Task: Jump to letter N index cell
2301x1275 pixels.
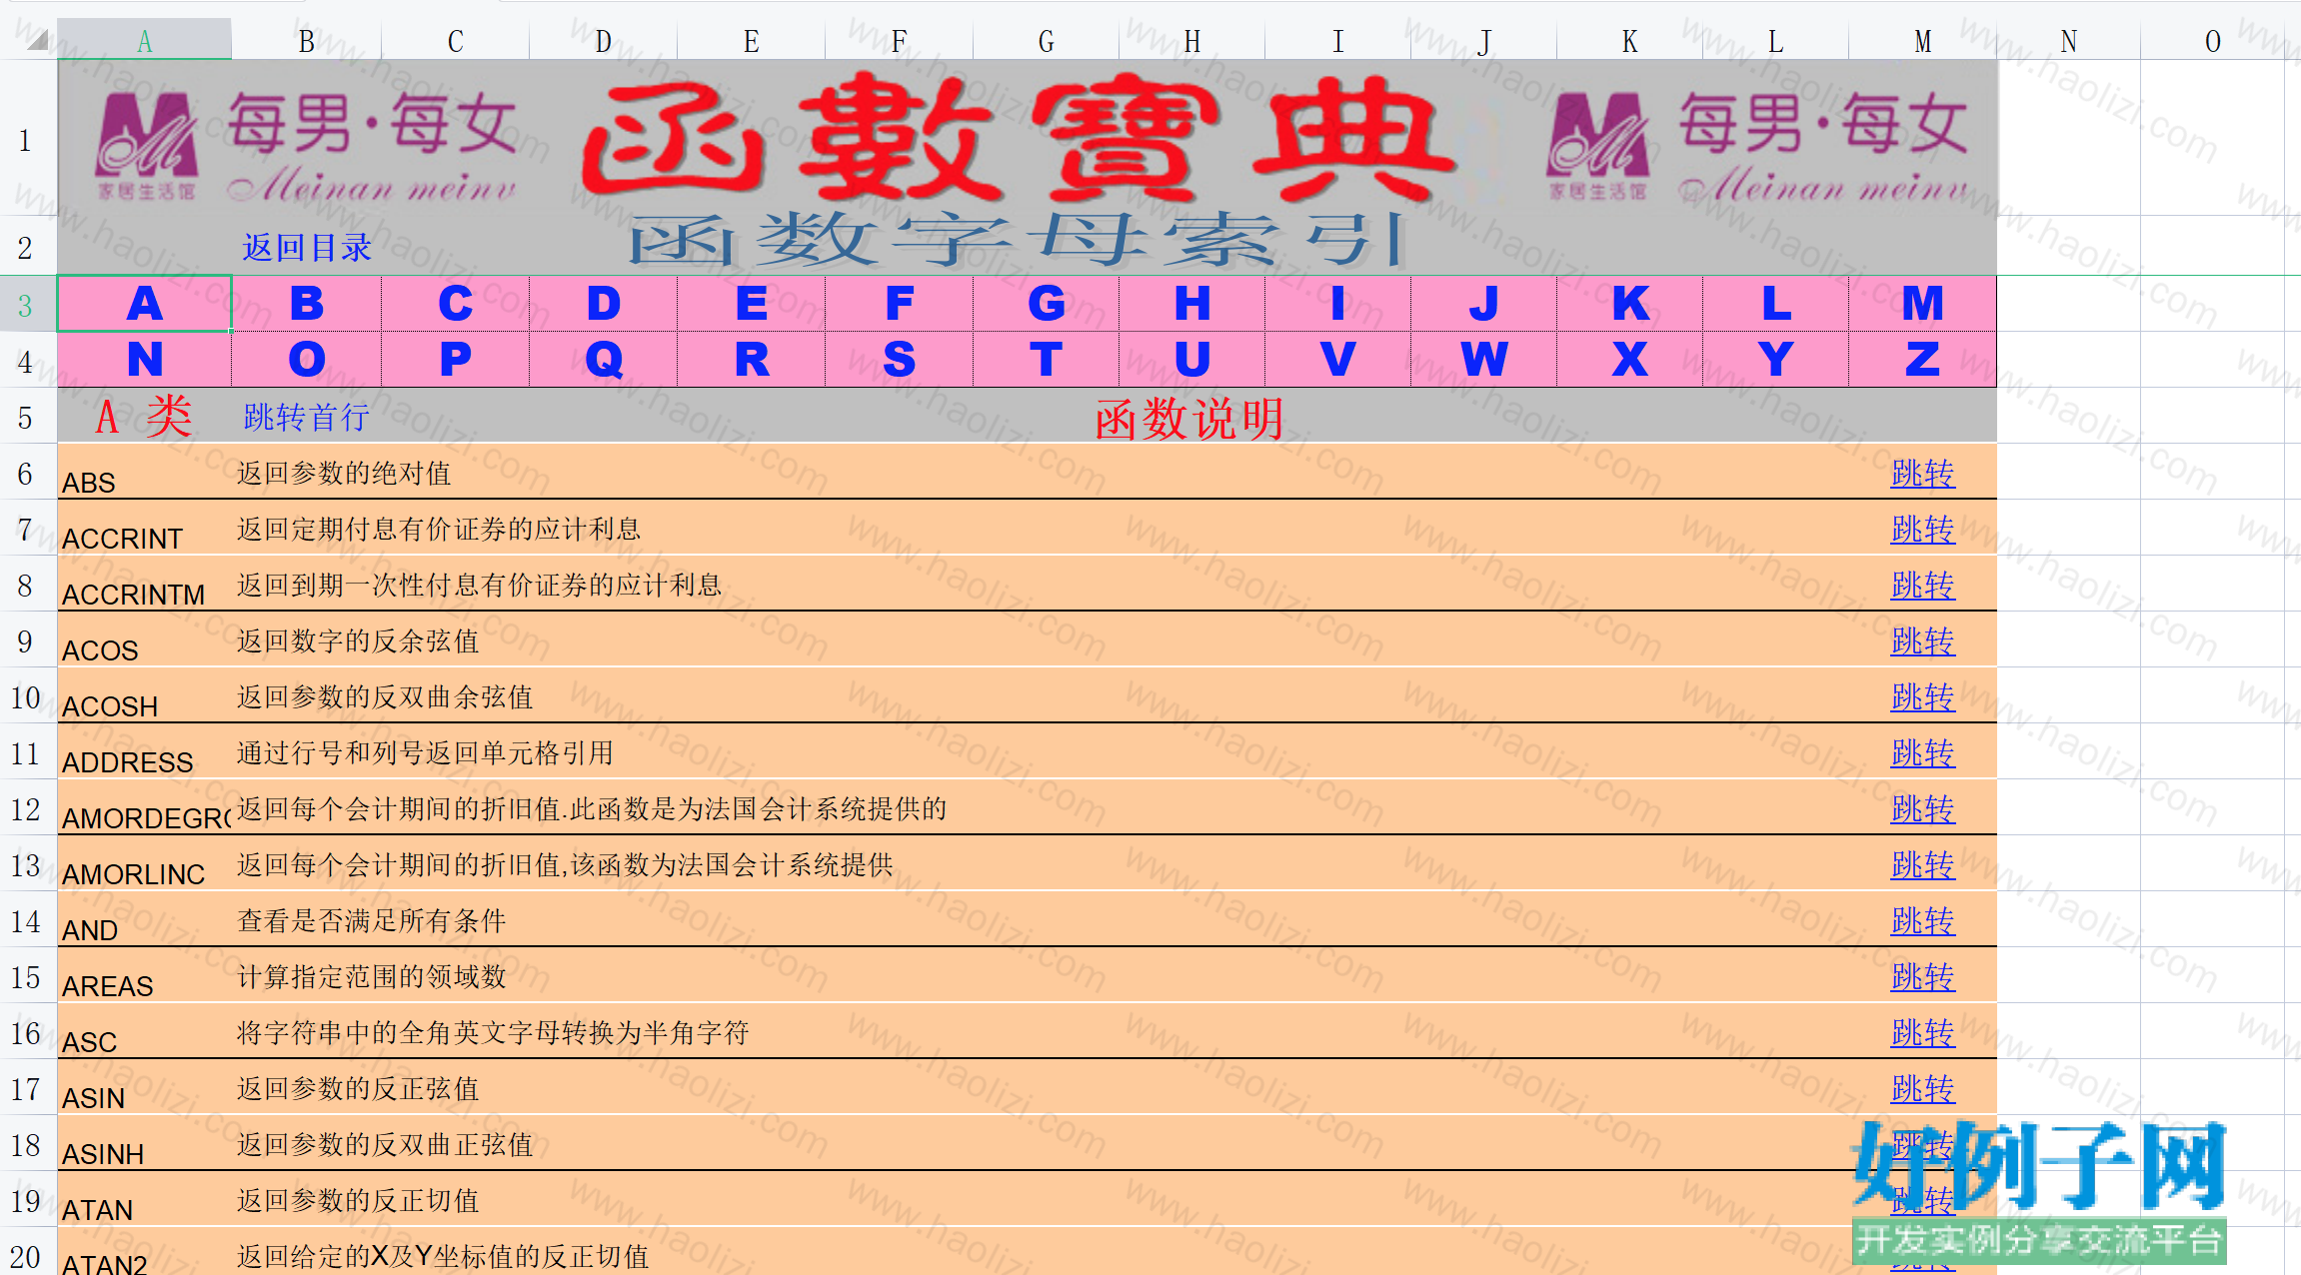Action: coord(145,360)
